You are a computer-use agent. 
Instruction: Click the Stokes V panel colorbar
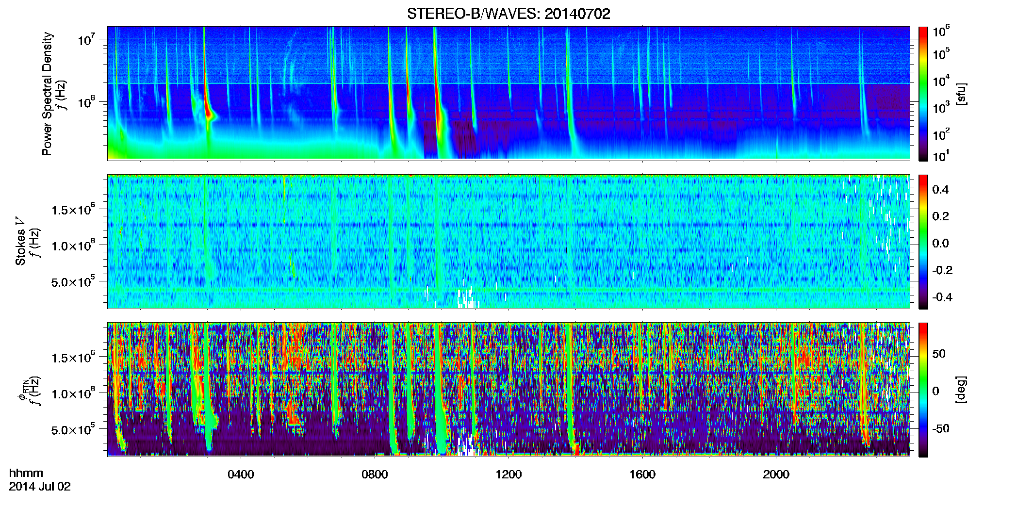[x=923, y=242]
